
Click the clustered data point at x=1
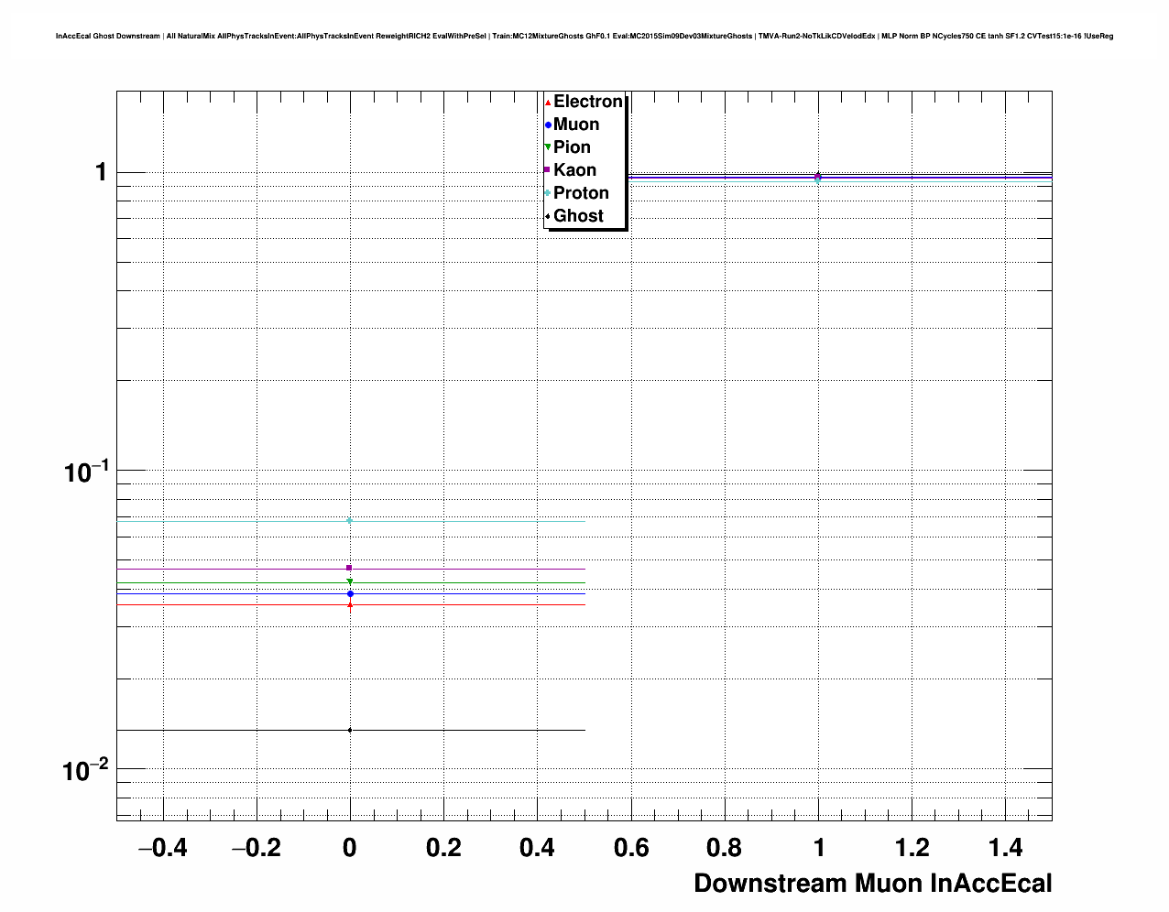[x=817, y=178]
